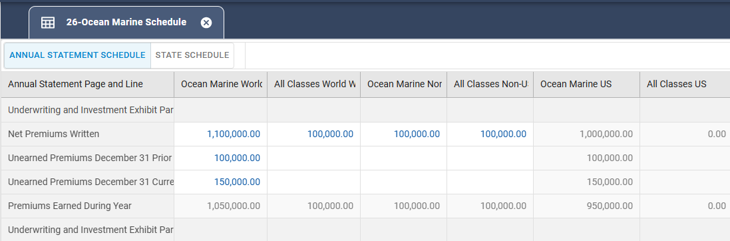Click last Underwriting and Investment Exhibit row

(x=88, y=230)
